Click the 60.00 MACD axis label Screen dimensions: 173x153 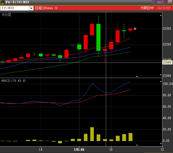click(x=167, y=106)
